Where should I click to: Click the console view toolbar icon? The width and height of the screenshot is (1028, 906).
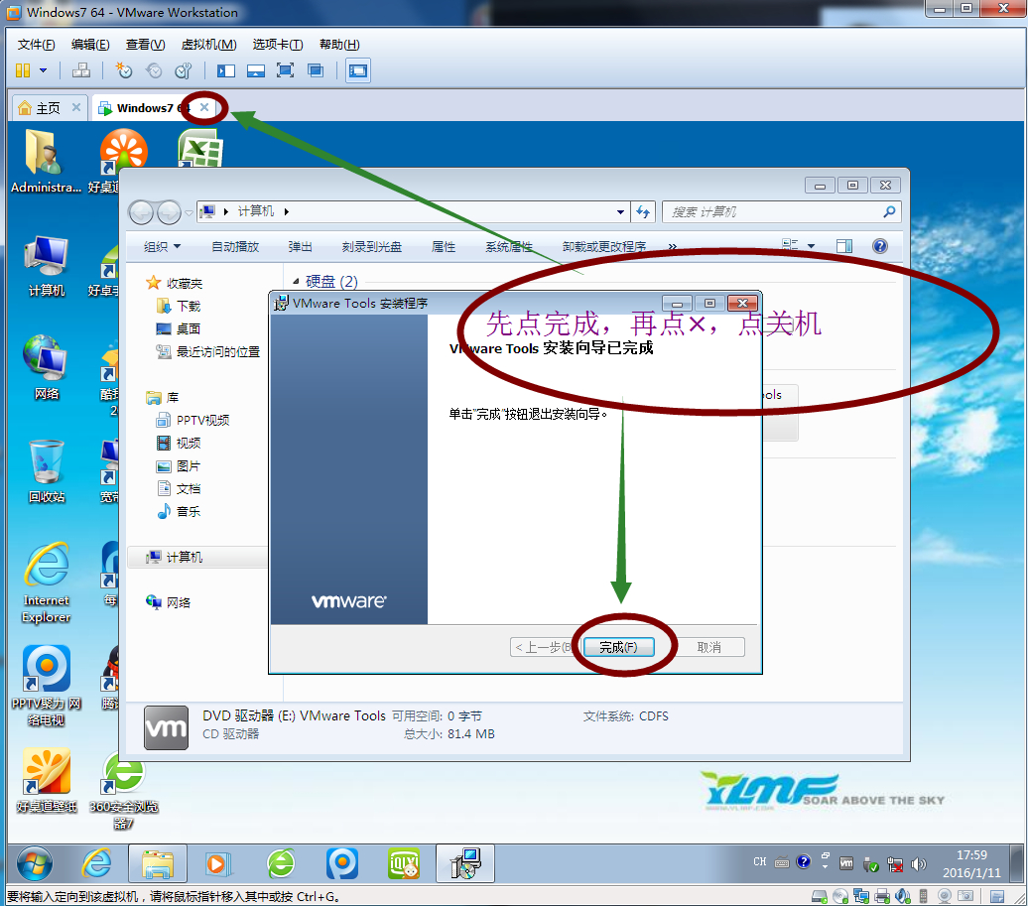358,70
